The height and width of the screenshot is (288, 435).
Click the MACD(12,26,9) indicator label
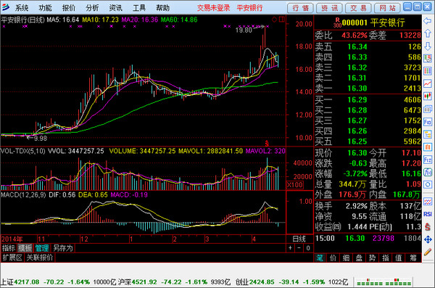[x=23, y=194]
